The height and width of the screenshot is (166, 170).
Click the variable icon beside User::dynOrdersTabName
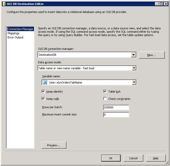coord(45,82)
